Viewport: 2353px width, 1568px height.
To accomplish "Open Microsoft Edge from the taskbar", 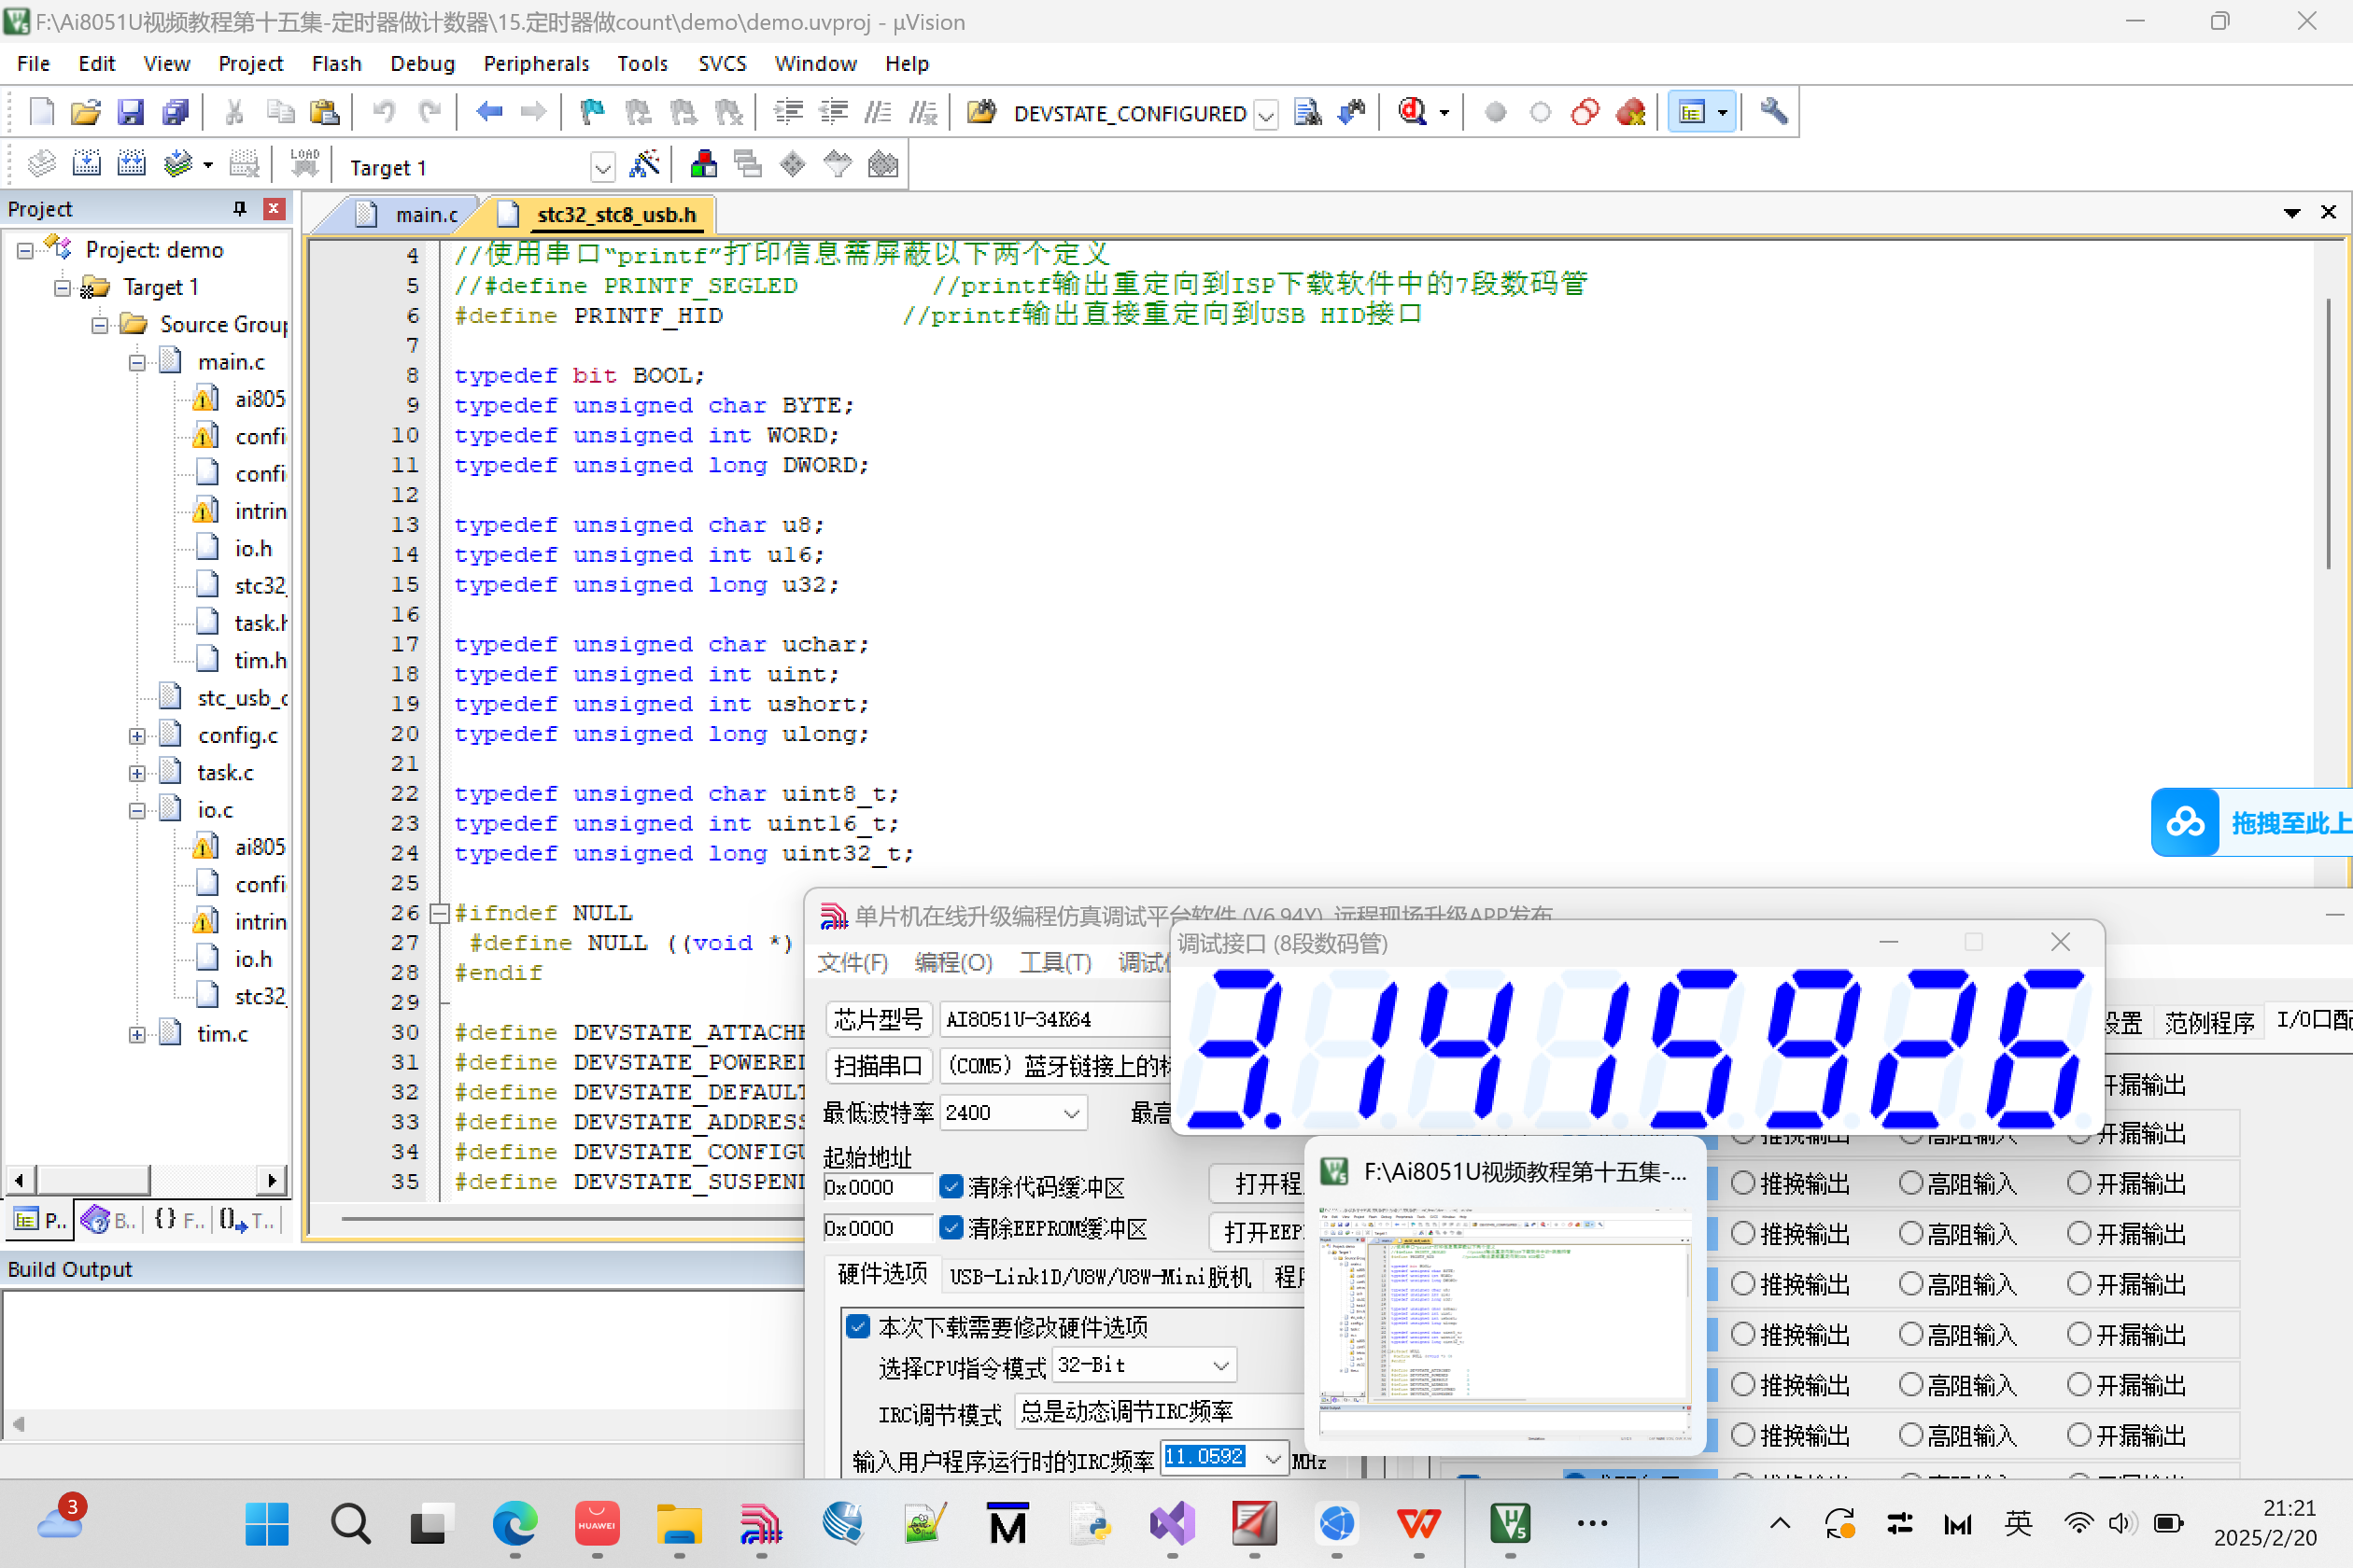I will pos(514,1524).
